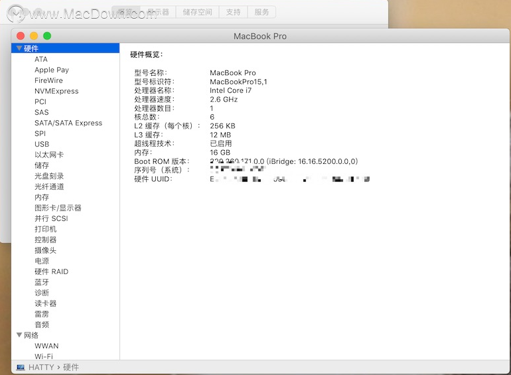
Task: Click the Intel Core i7 value
Action: point(230,90)
